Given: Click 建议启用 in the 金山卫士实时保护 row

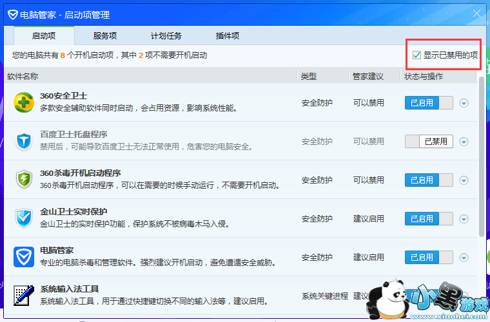Looking at the screenshot, I should 368,219.
